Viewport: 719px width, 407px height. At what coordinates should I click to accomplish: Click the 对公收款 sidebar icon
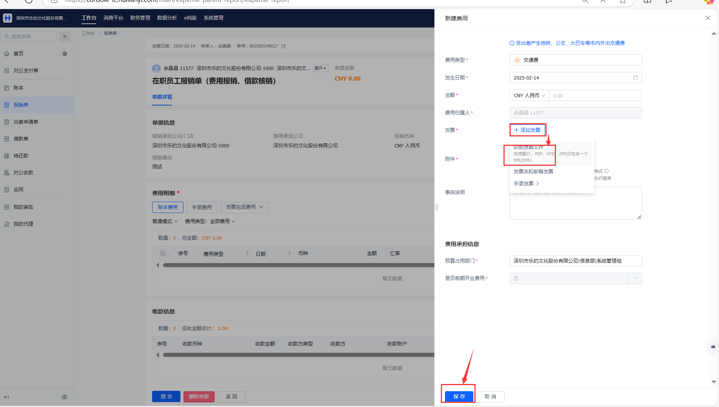(7, 173)
